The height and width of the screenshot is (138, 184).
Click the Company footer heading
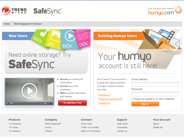click(x=51, y=120)
